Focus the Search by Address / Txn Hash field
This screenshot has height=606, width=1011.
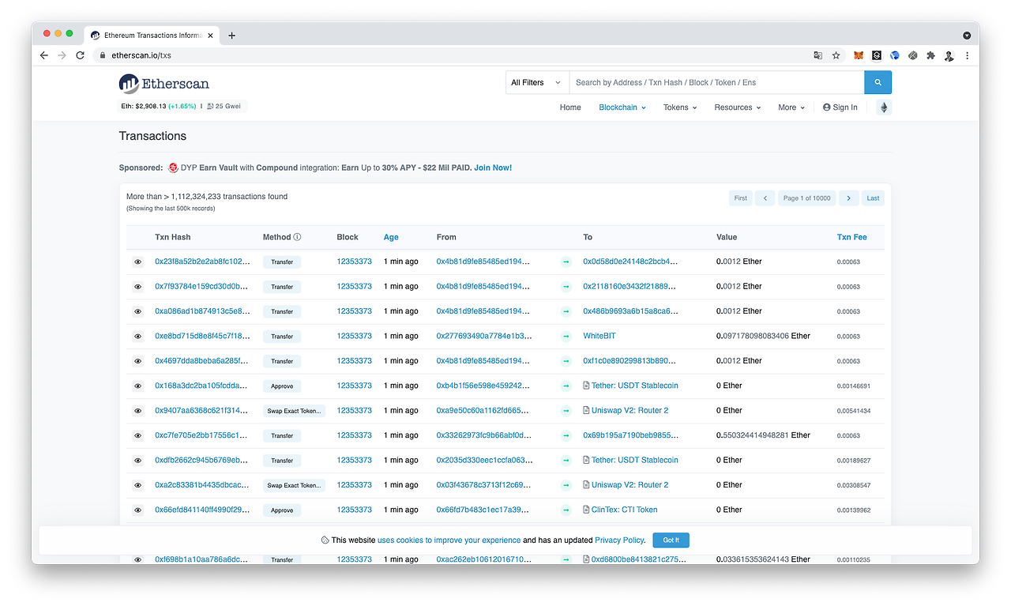pos(716,82)
